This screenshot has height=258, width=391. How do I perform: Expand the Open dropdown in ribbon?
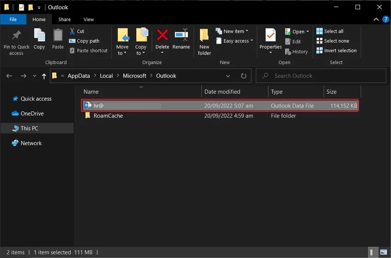pyautogui.click(x=297, y=31)
